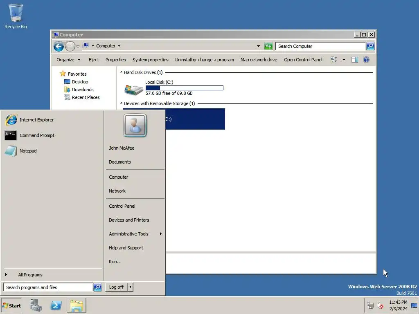Click the muted volume tray icon

[380, 305]
